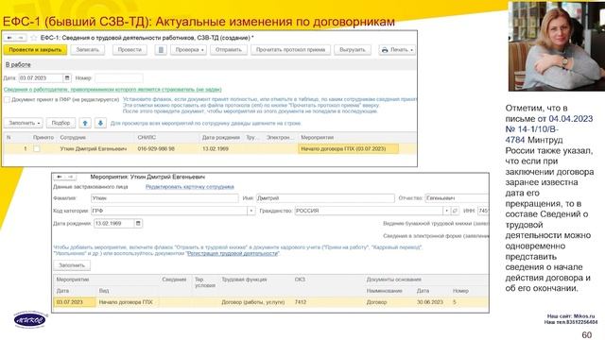Open the Проверка dropdown menu

click(189, 50)
